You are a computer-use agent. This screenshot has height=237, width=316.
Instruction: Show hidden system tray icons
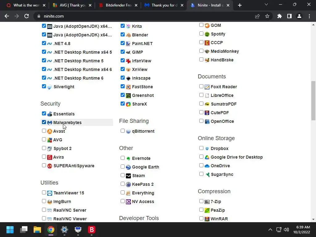coord(270,230)
